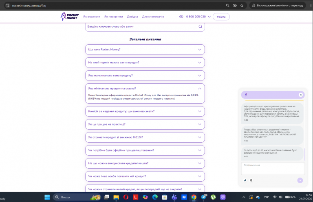Click the crossed-eye tracking protection icon

(x=235, y=6)
